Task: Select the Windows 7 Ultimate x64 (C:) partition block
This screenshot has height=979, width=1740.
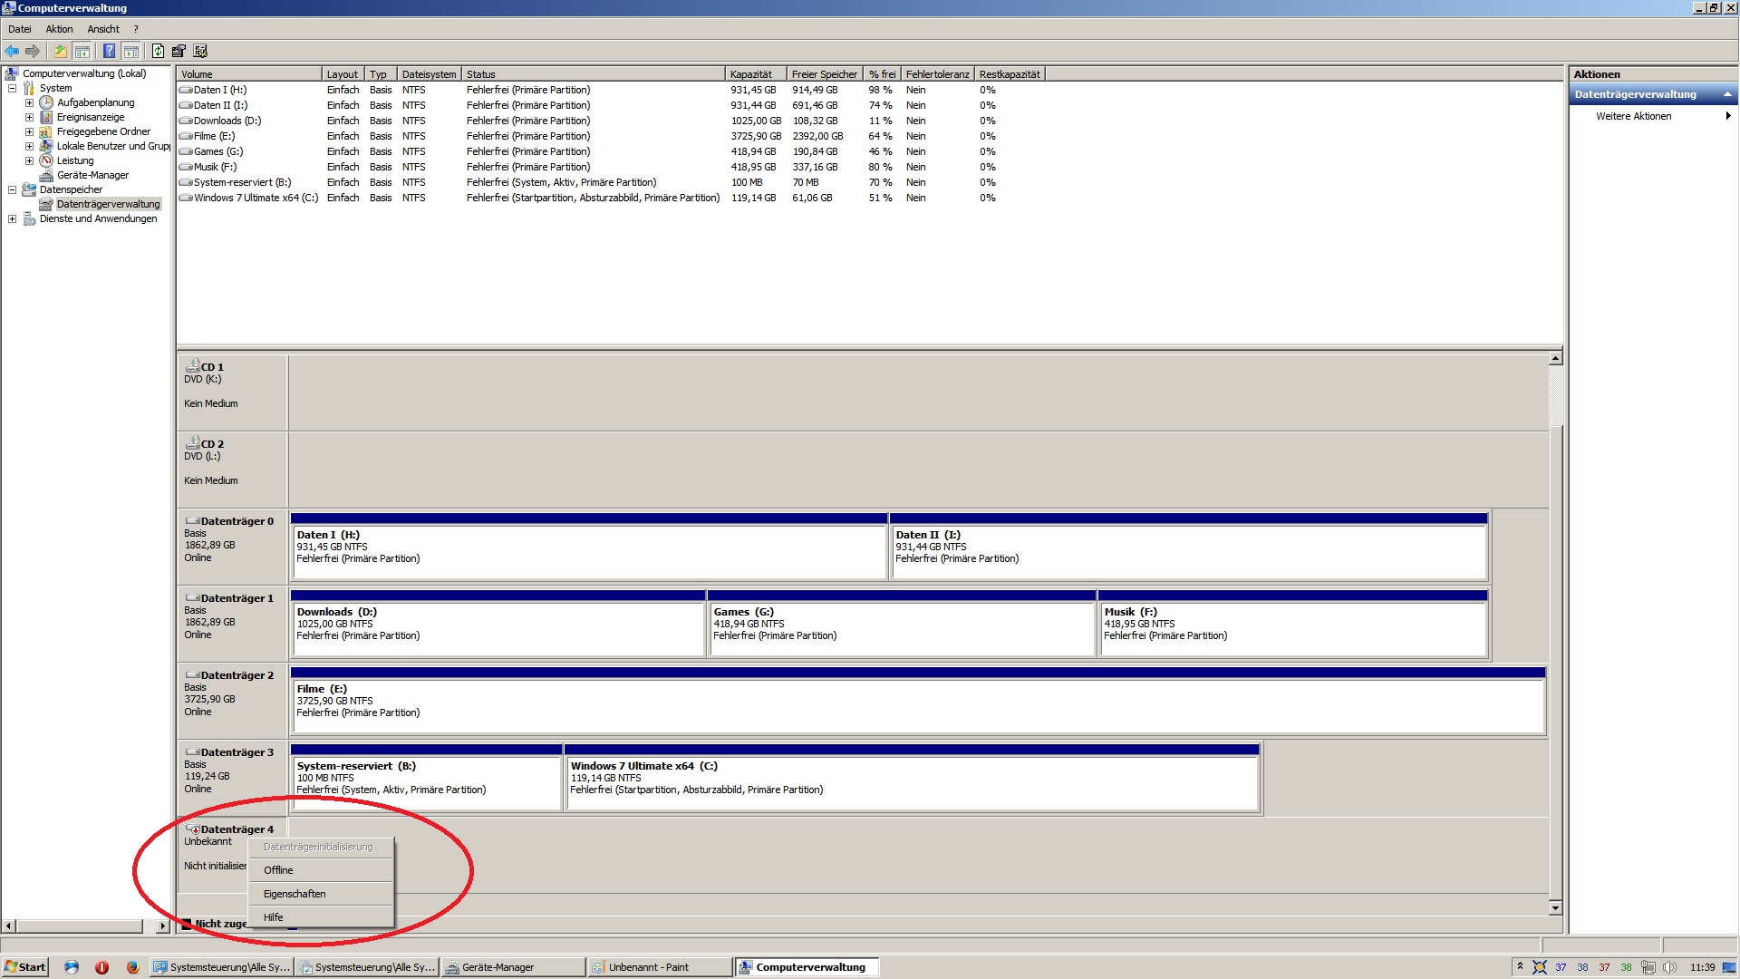Action: click(912, 778)
